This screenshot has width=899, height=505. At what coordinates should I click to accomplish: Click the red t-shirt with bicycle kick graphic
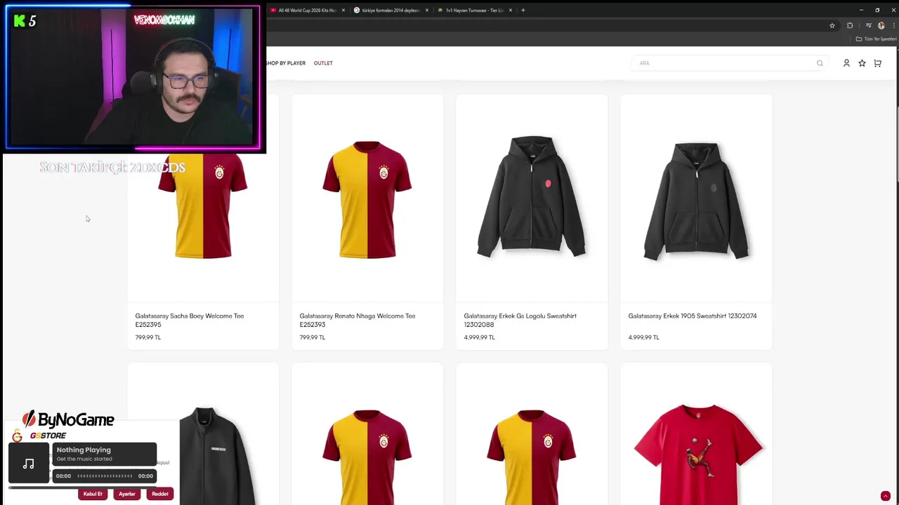697,454
